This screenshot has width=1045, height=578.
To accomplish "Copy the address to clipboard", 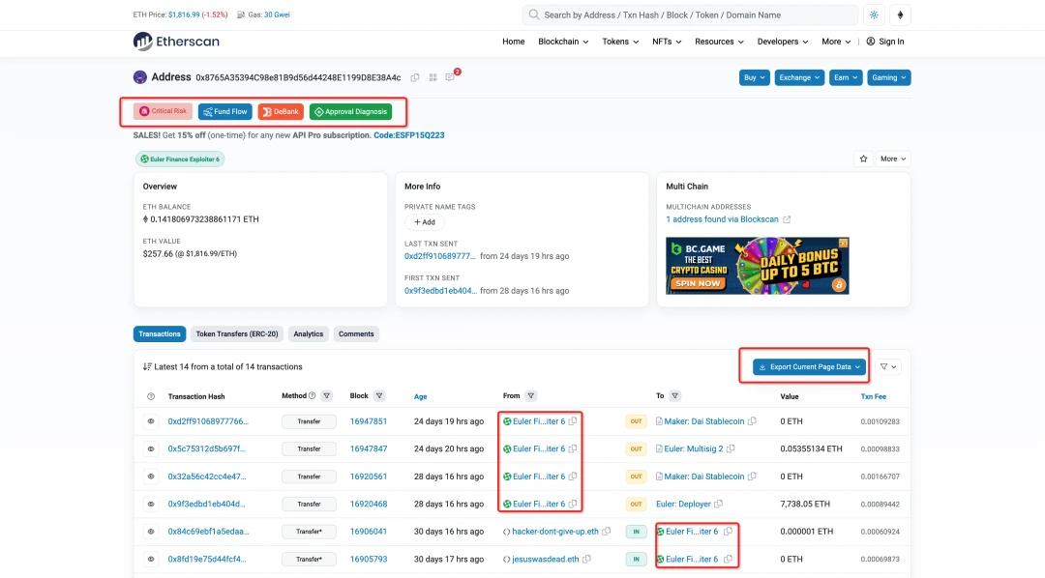I will pyautogui.click(x=415, y=77).
